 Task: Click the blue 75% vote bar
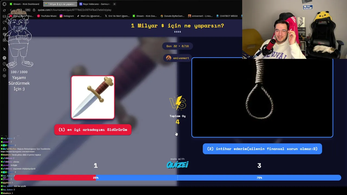(x=219, y=178)
